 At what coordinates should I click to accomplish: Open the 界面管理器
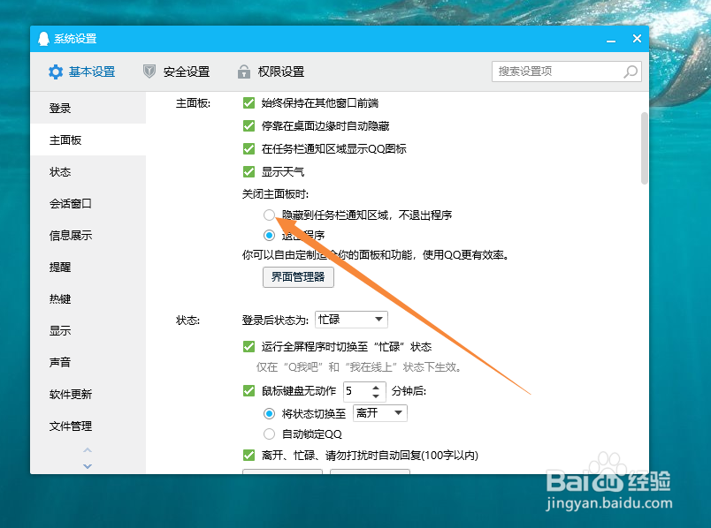click(x=298, y=276)
